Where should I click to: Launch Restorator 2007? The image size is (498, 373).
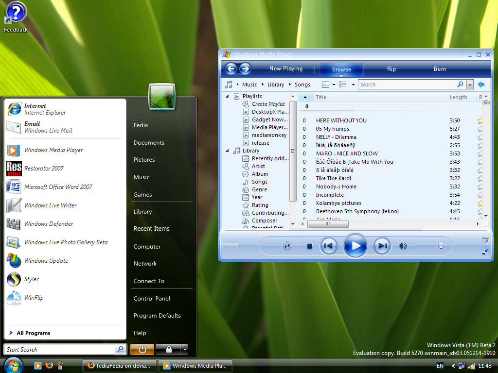click(65, 169)
